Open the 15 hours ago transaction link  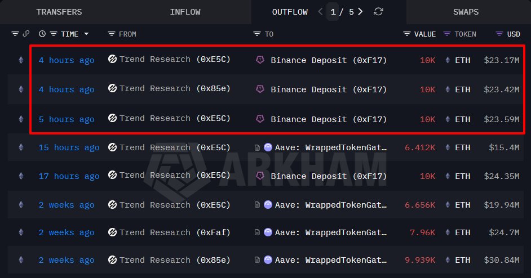point(69,147)
